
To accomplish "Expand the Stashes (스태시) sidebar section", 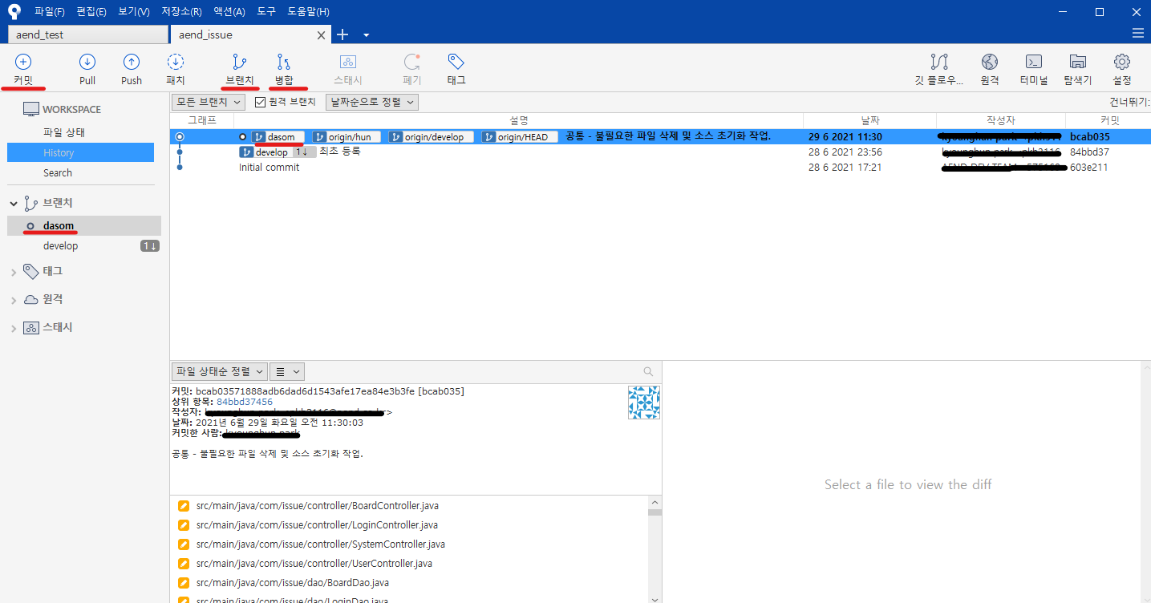I will click(x=14, y=328).
